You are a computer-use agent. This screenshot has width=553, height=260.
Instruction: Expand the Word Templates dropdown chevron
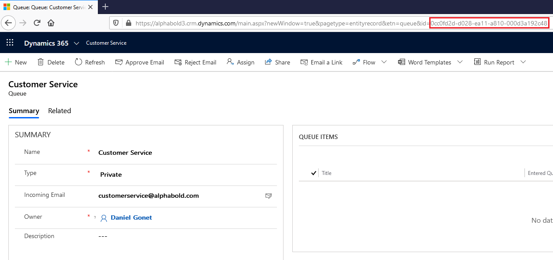(x=460, y=62)
